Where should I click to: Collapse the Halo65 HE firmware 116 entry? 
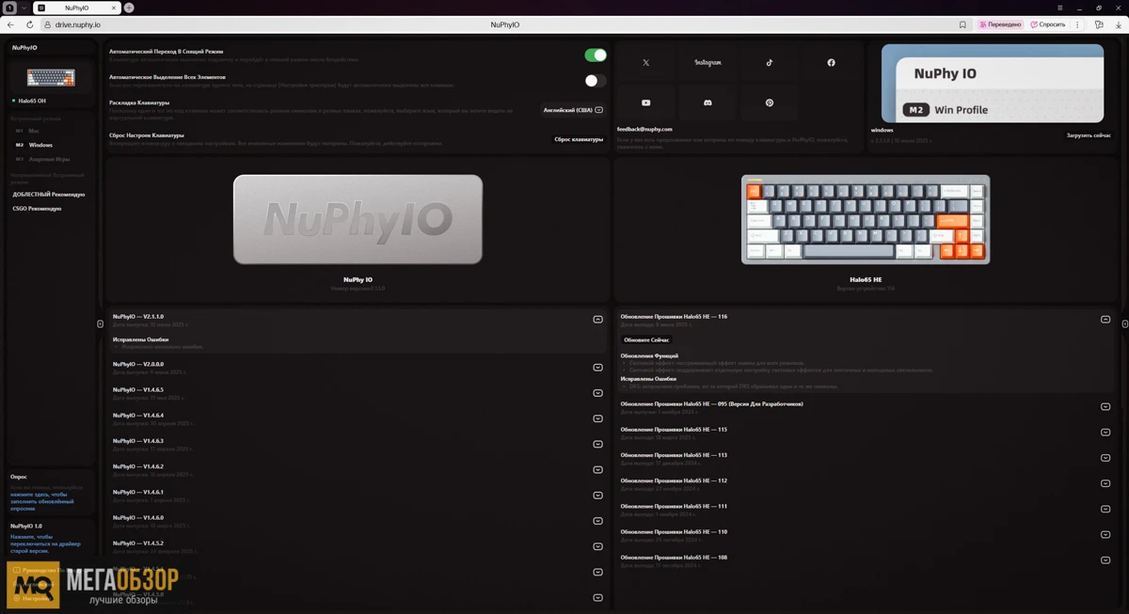1105,320
